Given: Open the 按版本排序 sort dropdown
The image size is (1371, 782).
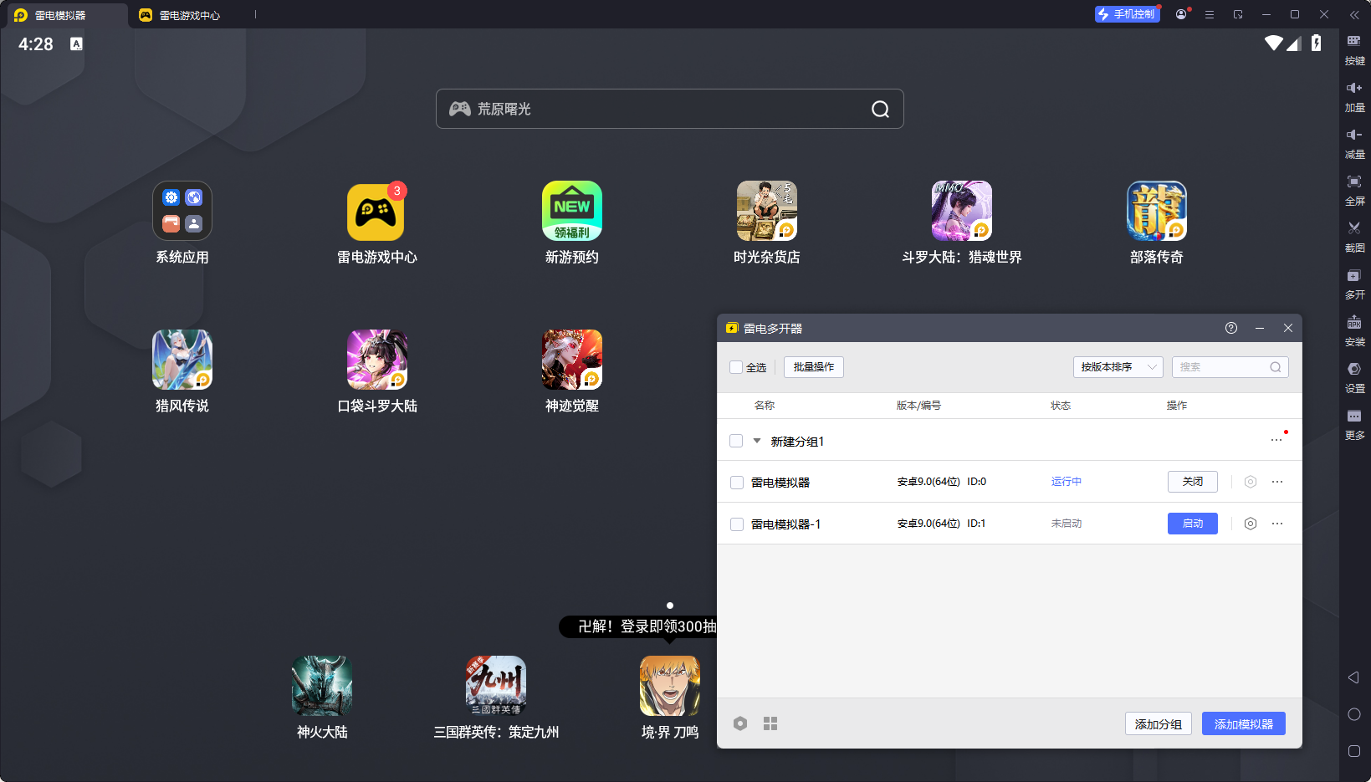Looking at the screenshot, I should [1118, 367].
